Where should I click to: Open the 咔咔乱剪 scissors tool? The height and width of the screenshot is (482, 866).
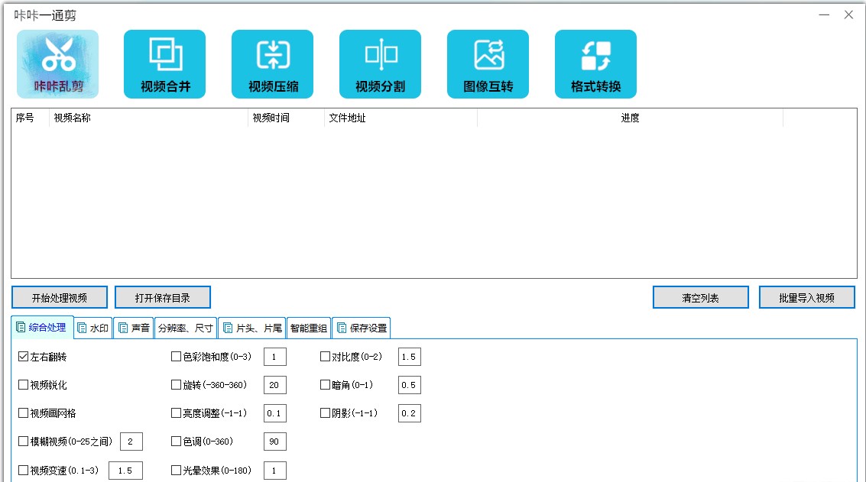pyautogui.click(x=58, y=64)
